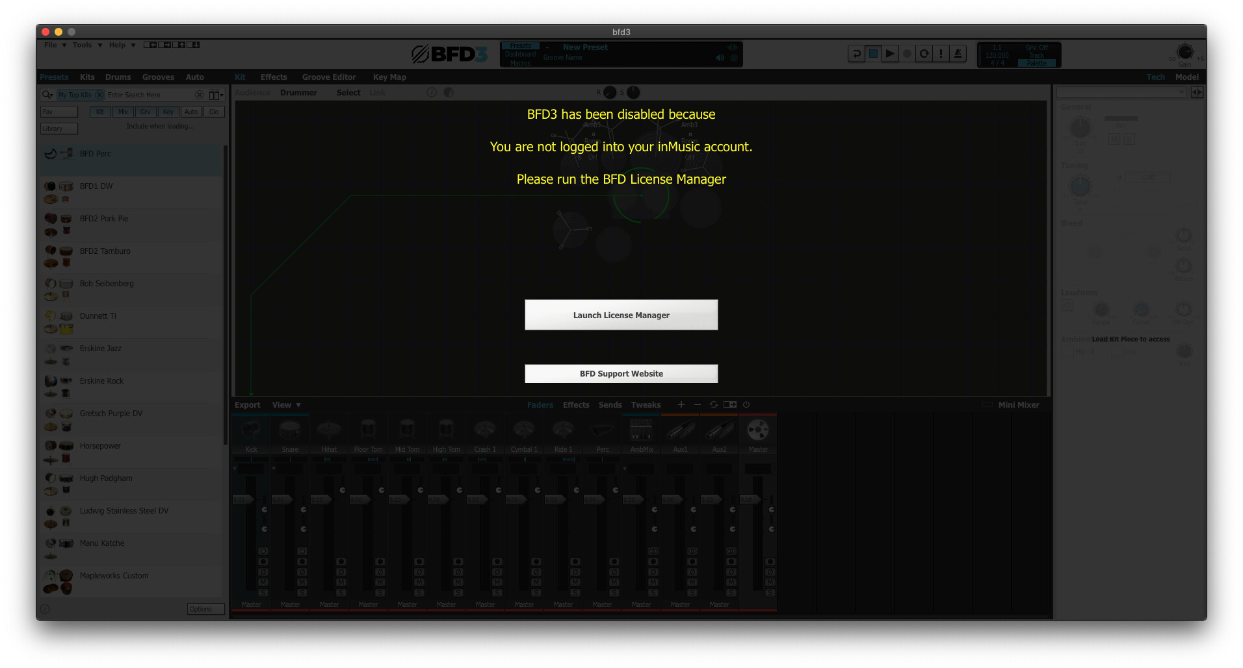Click the Enter Search Here field
The height and width of the screenshot is (668, 1243).
150,95
